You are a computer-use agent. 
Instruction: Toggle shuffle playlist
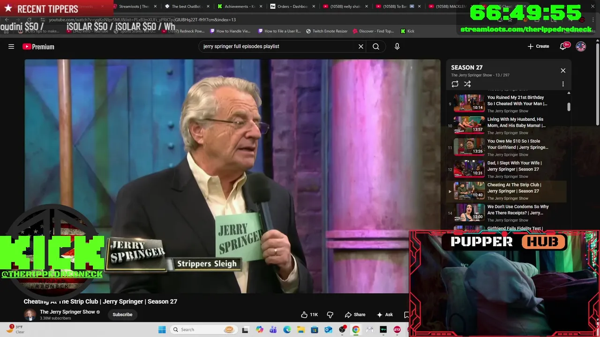point(467,84)
